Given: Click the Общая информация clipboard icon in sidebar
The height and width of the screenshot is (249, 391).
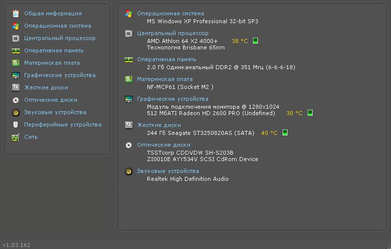Looking at the screenshot, I should click(x=16, y=13).
